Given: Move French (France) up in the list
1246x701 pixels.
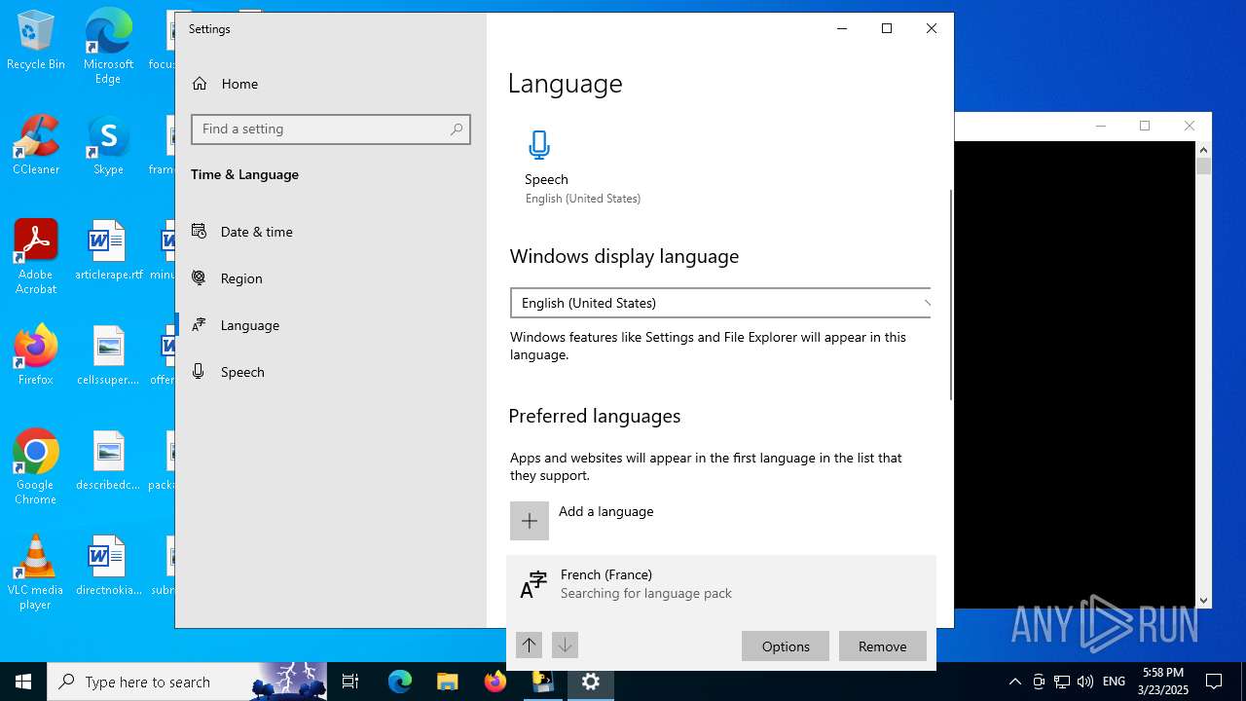Looking at the screenshot, I should [x=529, y=645].
